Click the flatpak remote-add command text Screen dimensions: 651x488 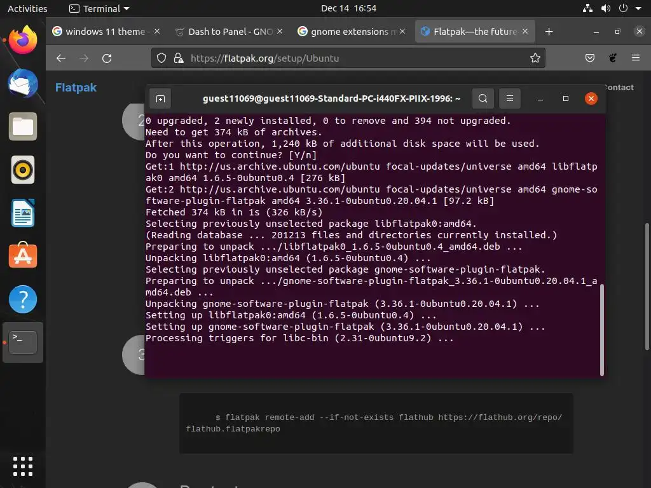pyautogui.click(x=374, y=423)
